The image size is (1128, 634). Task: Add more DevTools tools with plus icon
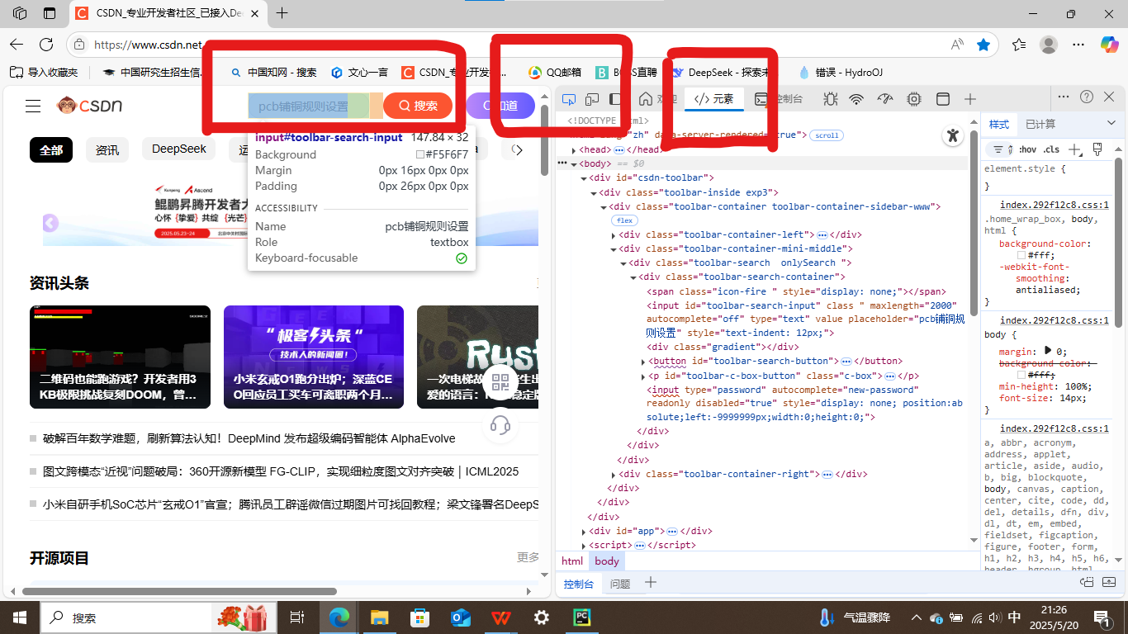pyautogui.click(x=970, y=99)
